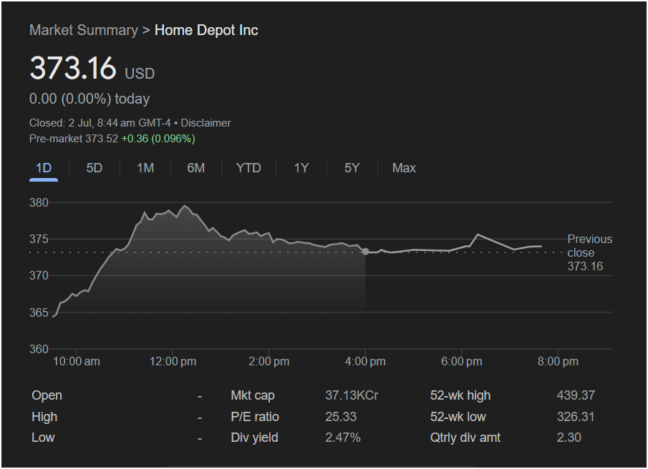The image size is (648, 469).
Task: Click the Div yield label
Action: pyautogui.click(x=254, y=438)
